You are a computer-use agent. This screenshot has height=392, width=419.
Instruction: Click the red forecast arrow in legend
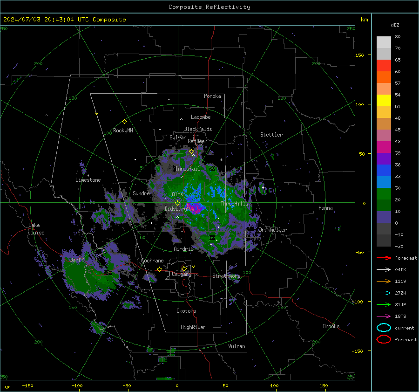click(x=384, y=258)
